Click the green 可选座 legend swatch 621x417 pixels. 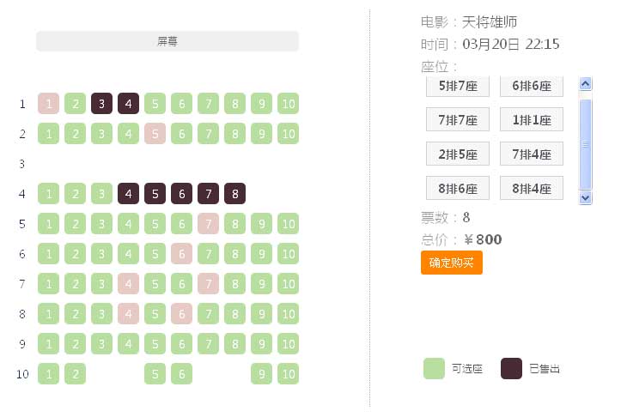coord(434,369)
